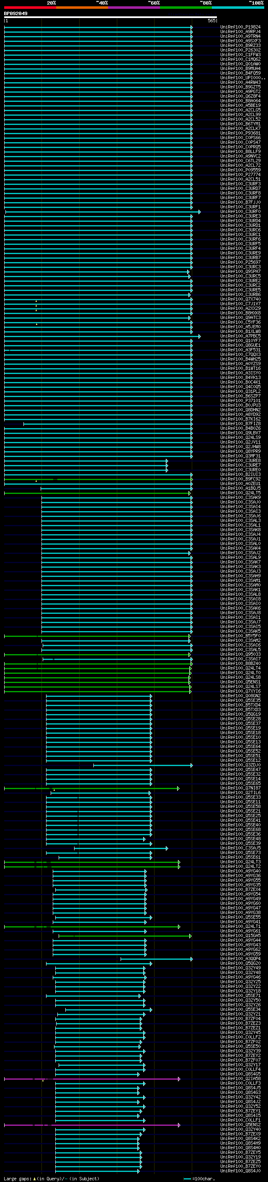This screenshot has height=1182, width=268.
Task: Open hit UniRef100_Q2TIL6
Action: point(240,793)
